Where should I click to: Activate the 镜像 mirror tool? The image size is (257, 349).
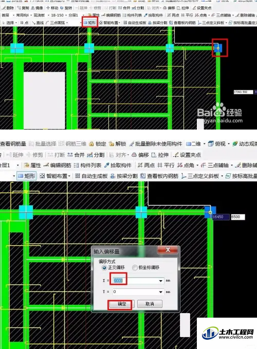pyautogui.click(x=37, y=8)
